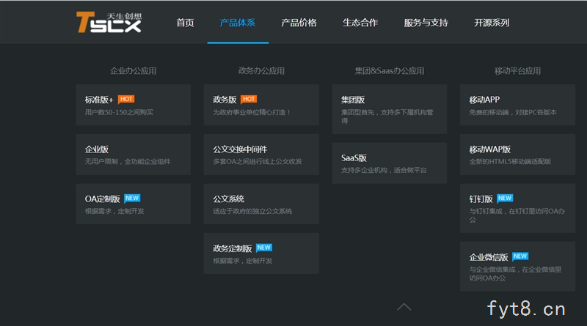The height and width of the screenshot is (326, 587).
Task: Click the TSCX 天生创想 logo
Action: point(109,22)
